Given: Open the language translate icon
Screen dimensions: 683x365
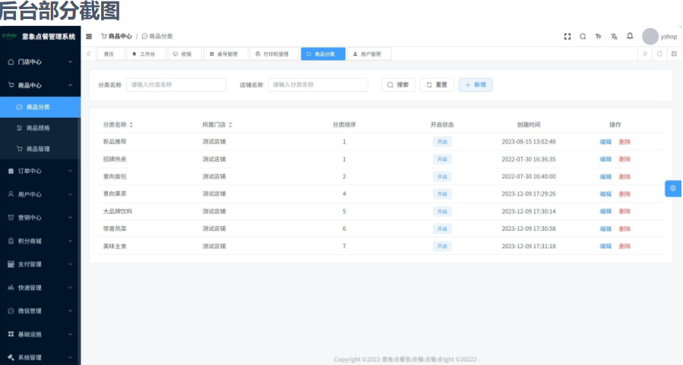Looking at the screenshot, I should coord(614,36).
